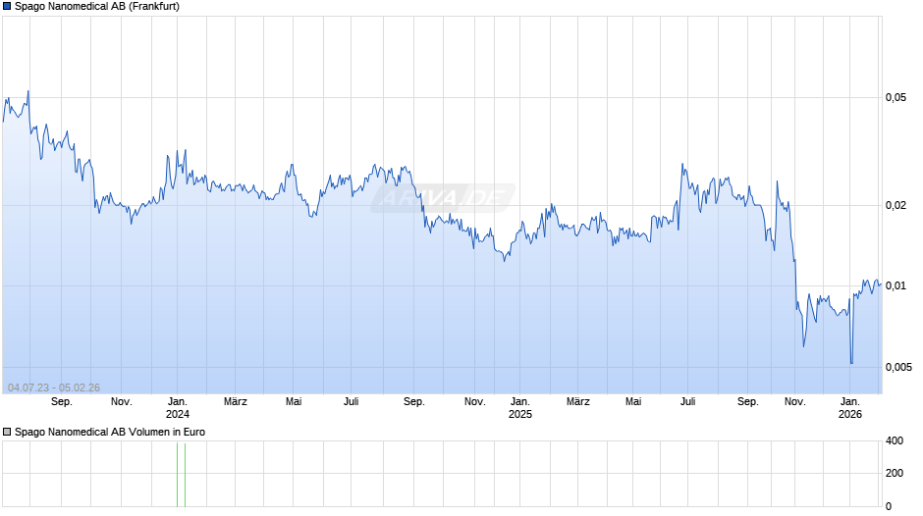The height and width of the screenshot is (516, 923).
Task: Click the 200 volume axis label
Action: [895, 473]
